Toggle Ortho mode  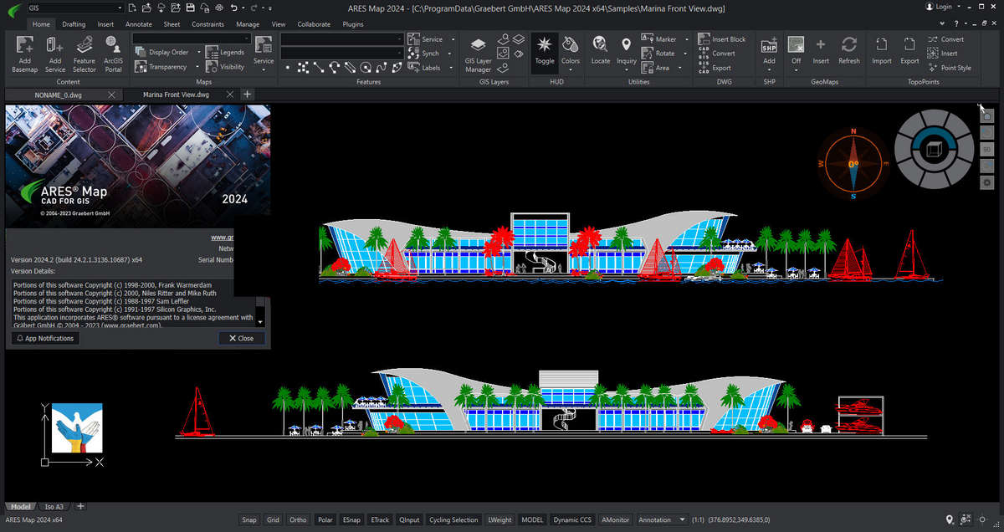point(298,519)
